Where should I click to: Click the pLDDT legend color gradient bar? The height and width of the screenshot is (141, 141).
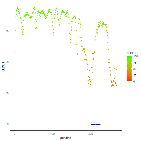129,69
